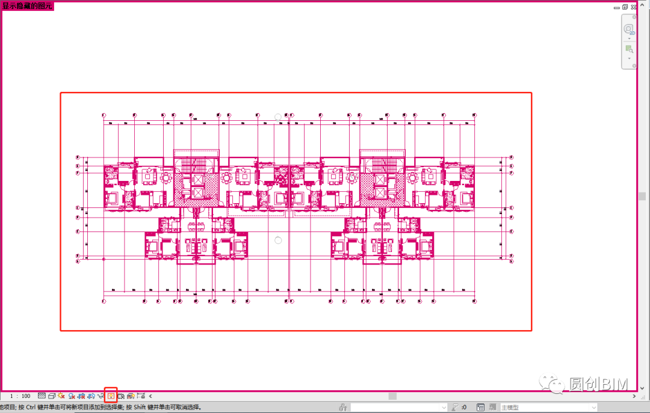650x413 pixels.
Task: Close the navigation bar with its round X
Action: coord(634,17)
